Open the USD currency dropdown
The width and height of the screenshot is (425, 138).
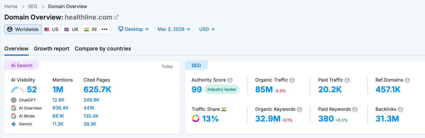pos(207,29)
